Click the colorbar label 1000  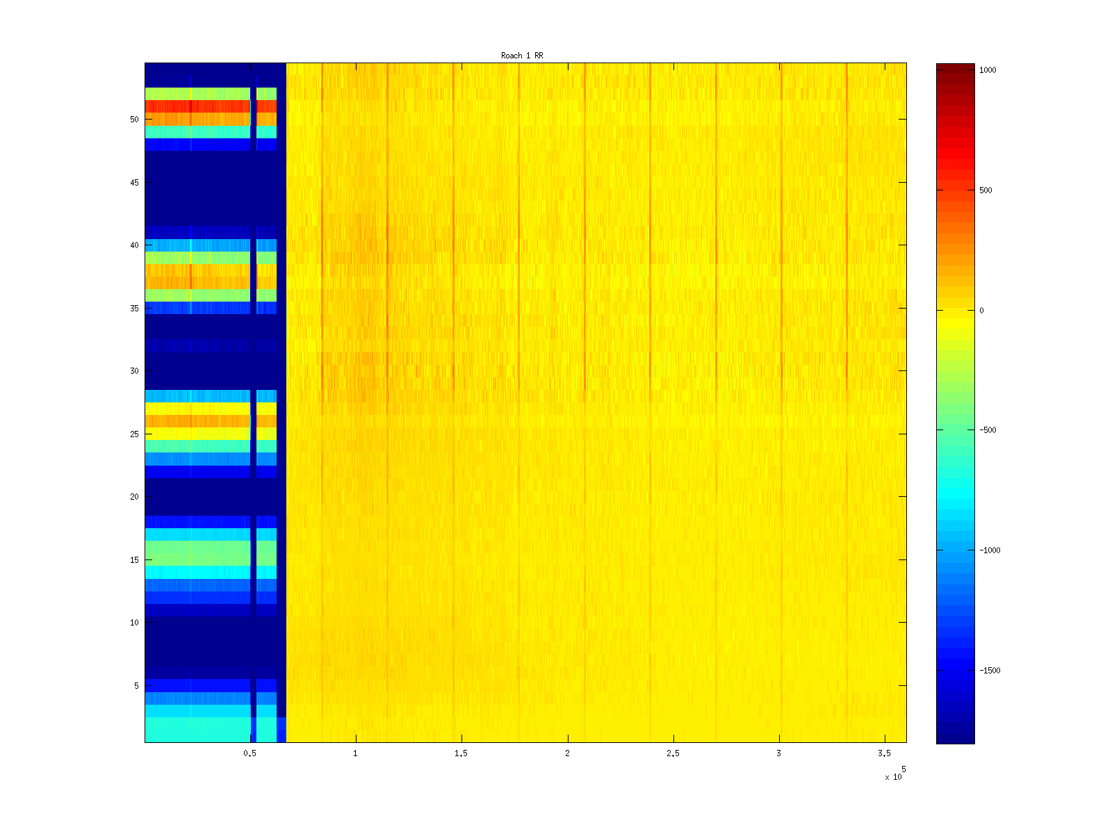pos(988,70)
